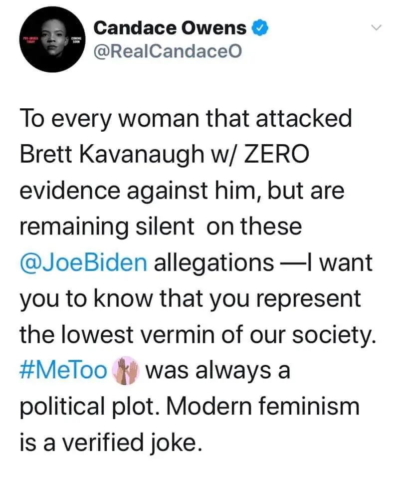400x479 pixels.
Task: Click the capitalized word 'ZERO'
Action: tap(281, 155)
